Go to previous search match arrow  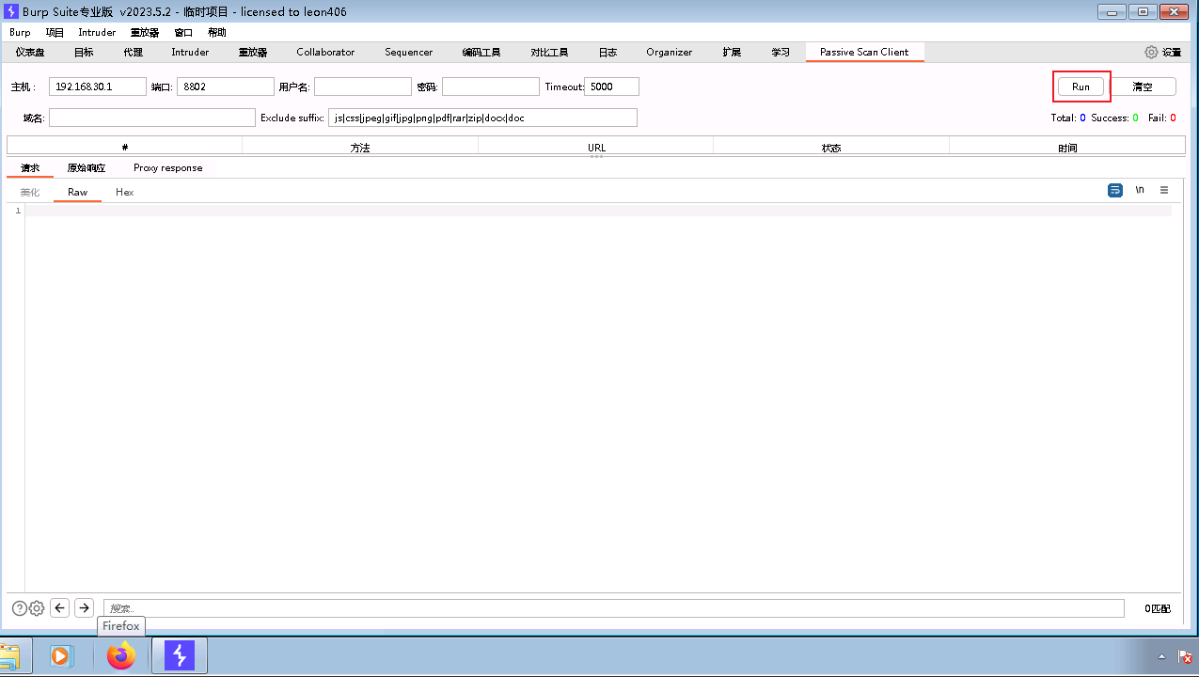pos(60,608)
